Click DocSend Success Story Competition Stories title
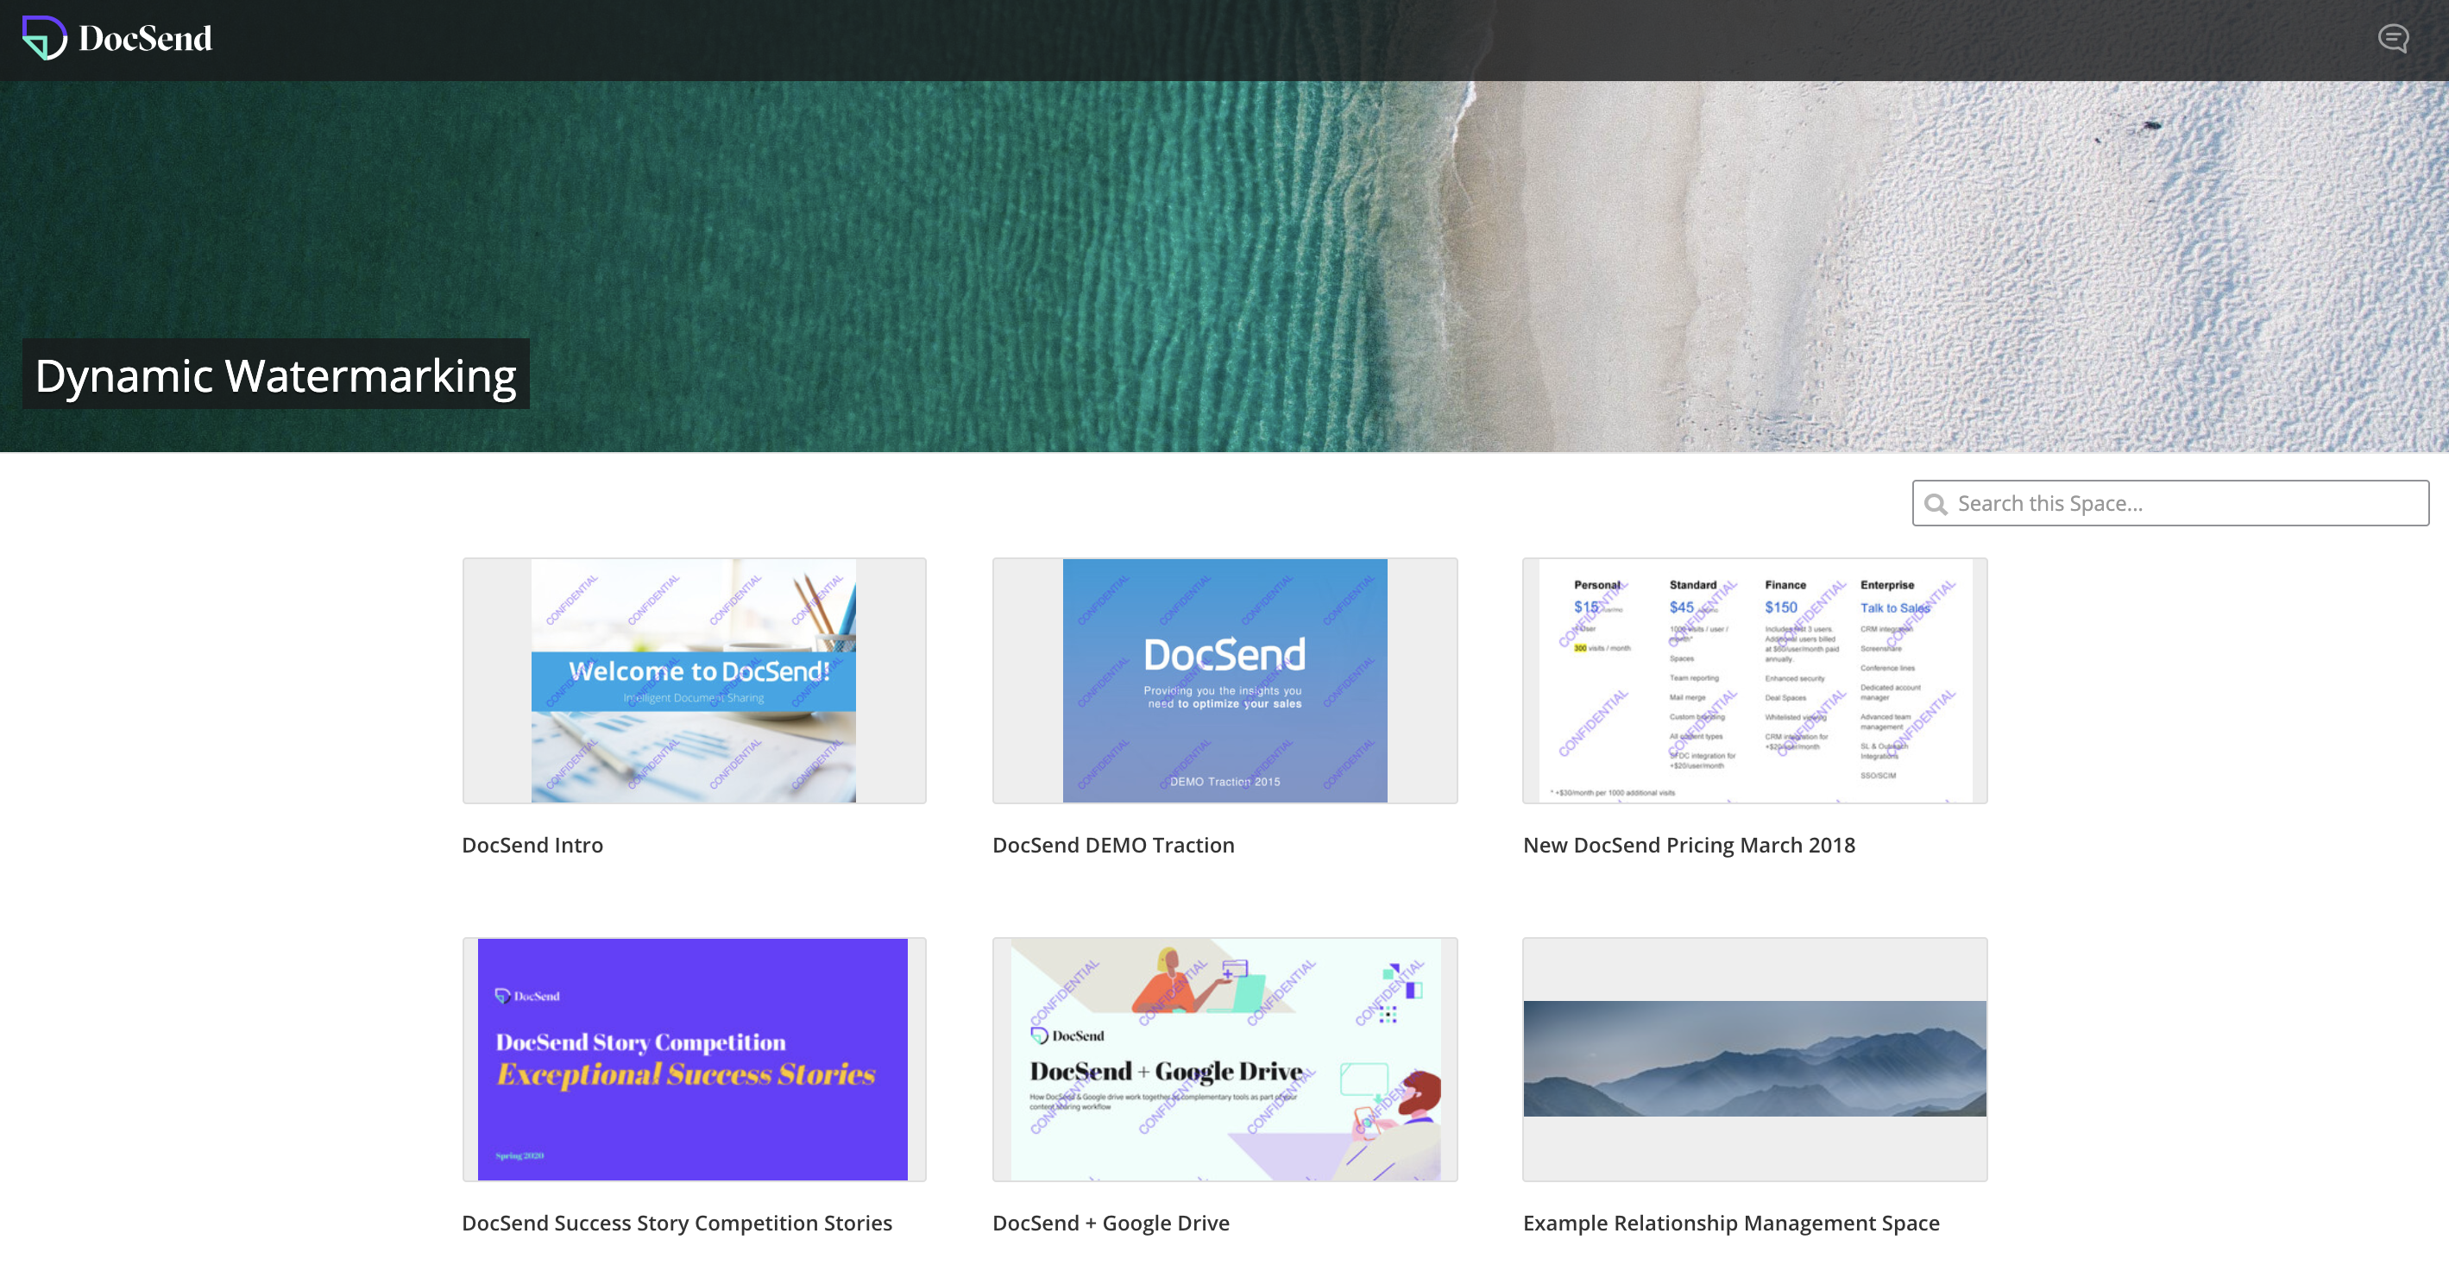The image size is (2449, 1265). coord(677,1224)
